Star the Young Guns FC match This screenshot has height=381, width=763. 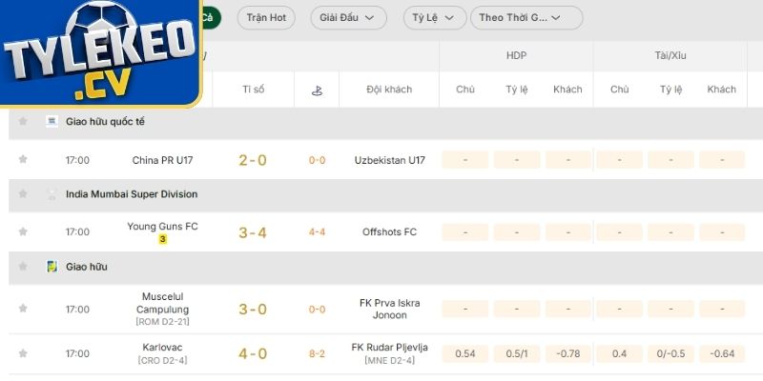(23, 231)
